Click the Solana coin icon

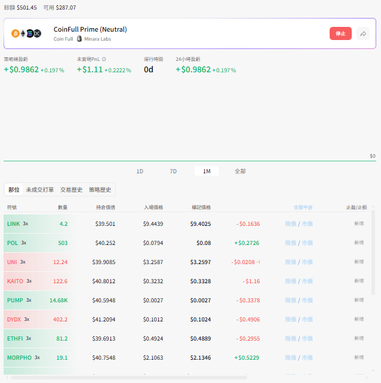[x=30, y=33]
